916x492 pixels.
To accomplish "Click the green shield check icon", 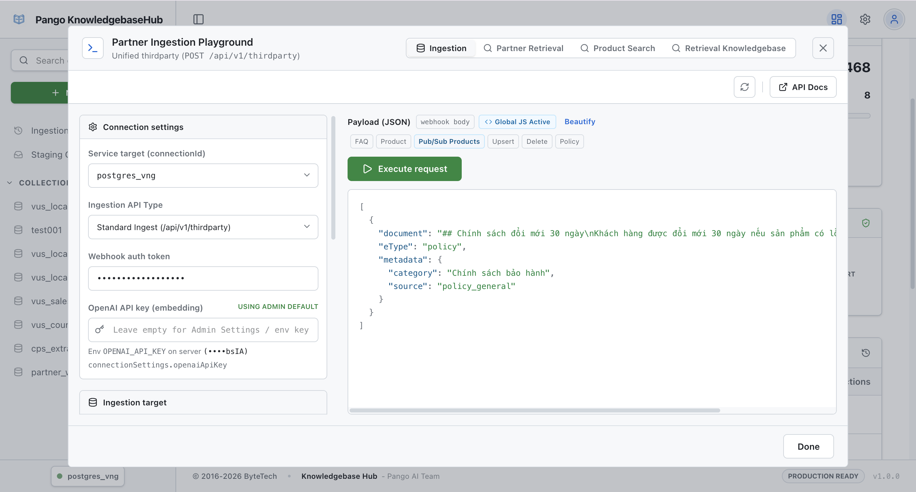I will [x=866, y=223].
